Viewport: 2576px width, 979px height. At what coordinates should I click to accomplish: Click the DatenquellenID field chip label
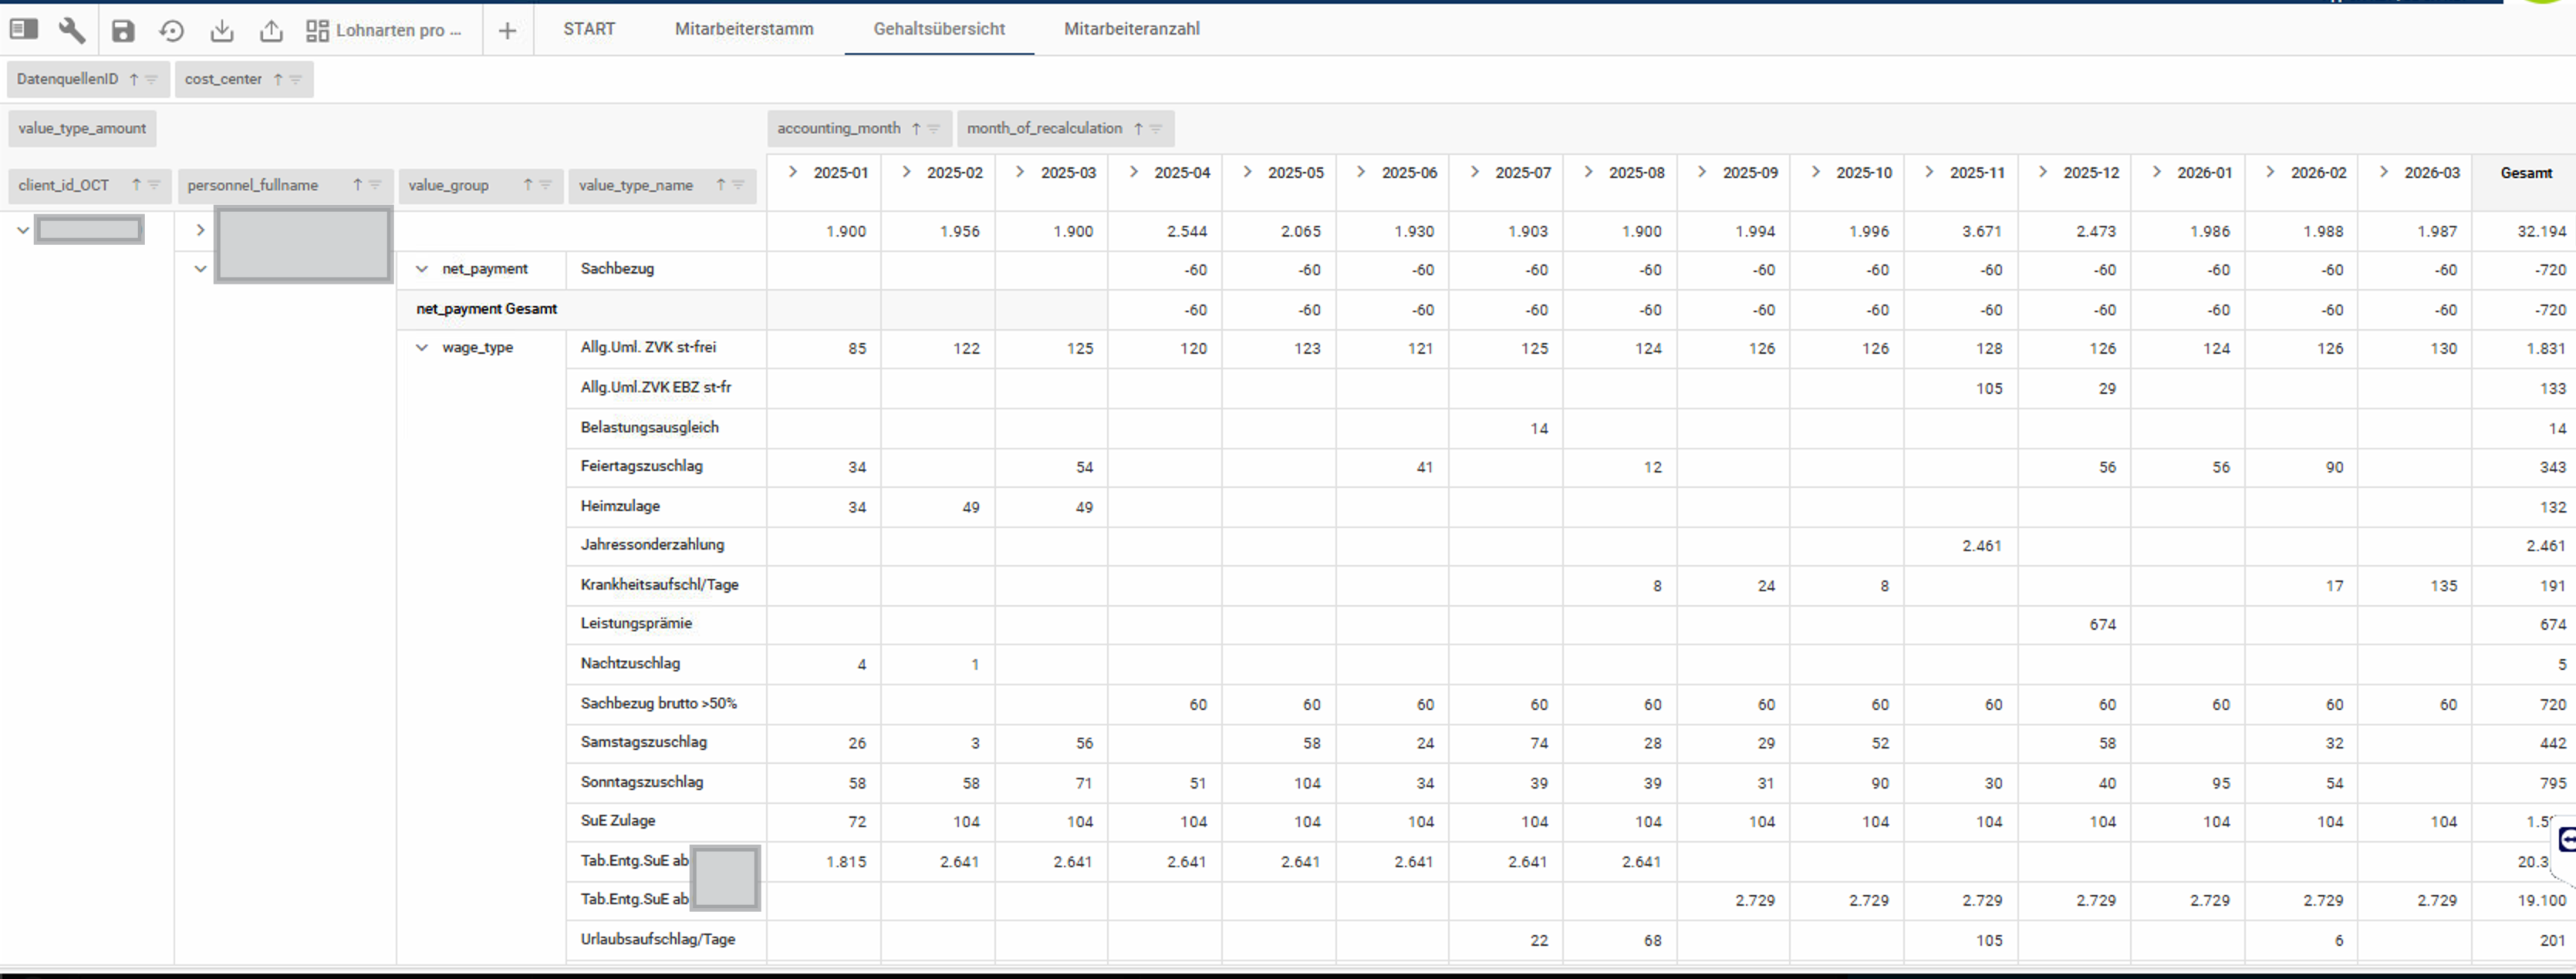(67, 79)
